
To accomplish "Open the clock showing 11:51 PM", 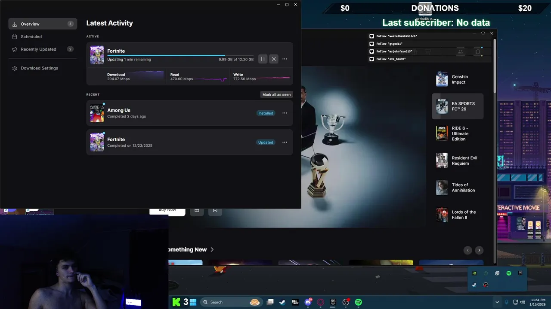I will coord(538,302).
